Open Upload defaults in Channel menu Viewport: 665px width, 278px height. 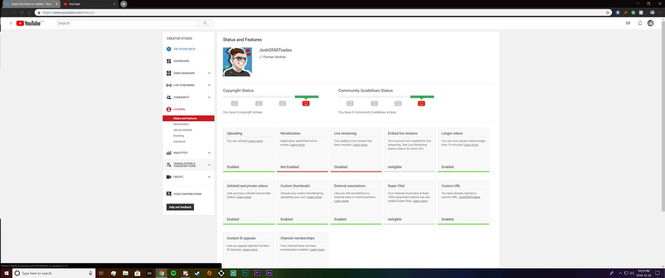click(x=183, y=130)
